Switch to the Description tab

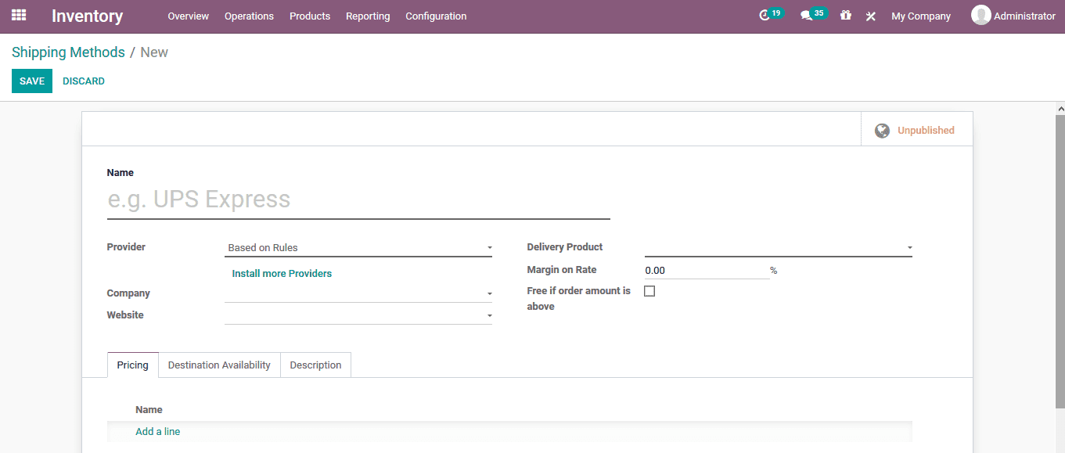click(315, 365)
